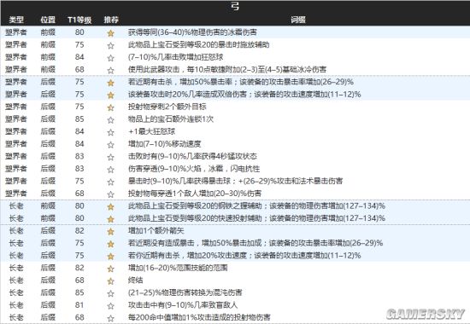Click the star next to 物品上的宝石额外连锁1次
The image size is (470, 324).
coord(110,120)
